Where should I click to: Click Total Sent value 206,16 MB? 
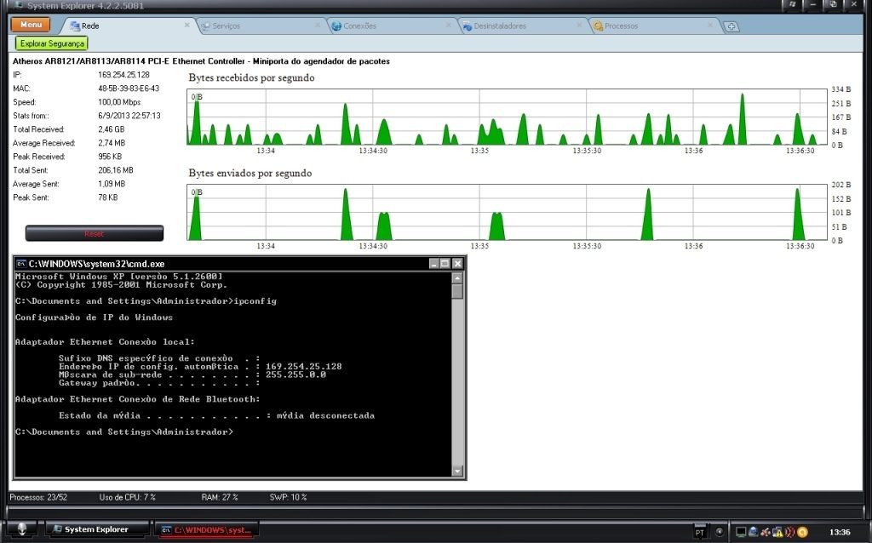coord(116,170)
